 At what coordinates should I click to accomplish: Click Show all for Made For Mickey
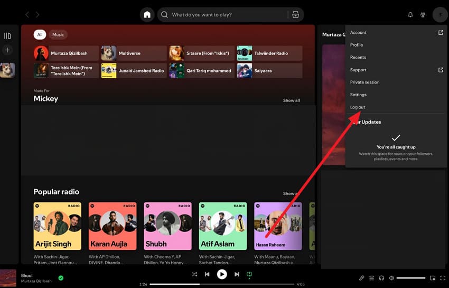click(291, 100)
